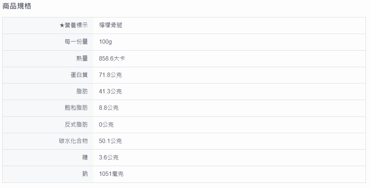The height and width of the screenshot is (188, 370).
Task: Select the 熱量 label cell
Action: (x=82, y=58)
